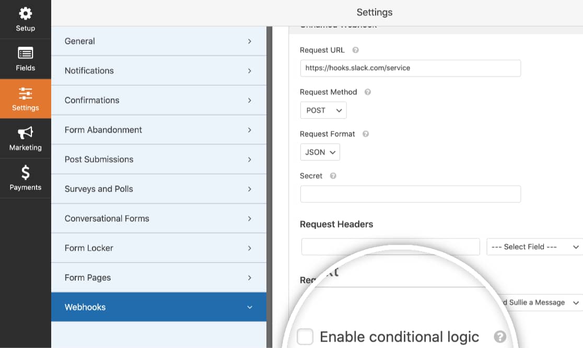Click help icon beside Request Method
The width and height of the screenshot is (583, 348).
click(x=368, y=92)
